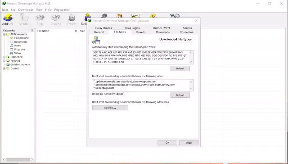Switch to the General tab
Image resolution: width=288 pixels, height=164 pixels.
pos(99,32)
